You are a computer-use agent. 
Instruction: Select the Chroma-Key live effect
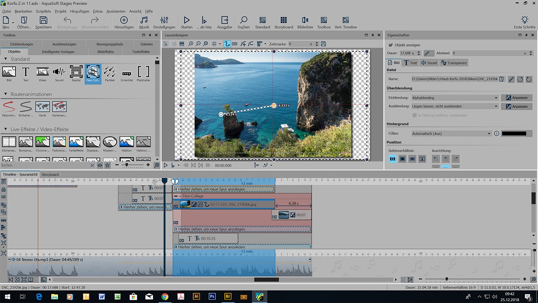coord(42,143)
